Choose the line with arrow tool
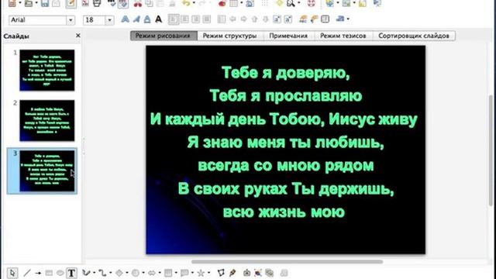The image size is (496, 279). tap(38, 273)
